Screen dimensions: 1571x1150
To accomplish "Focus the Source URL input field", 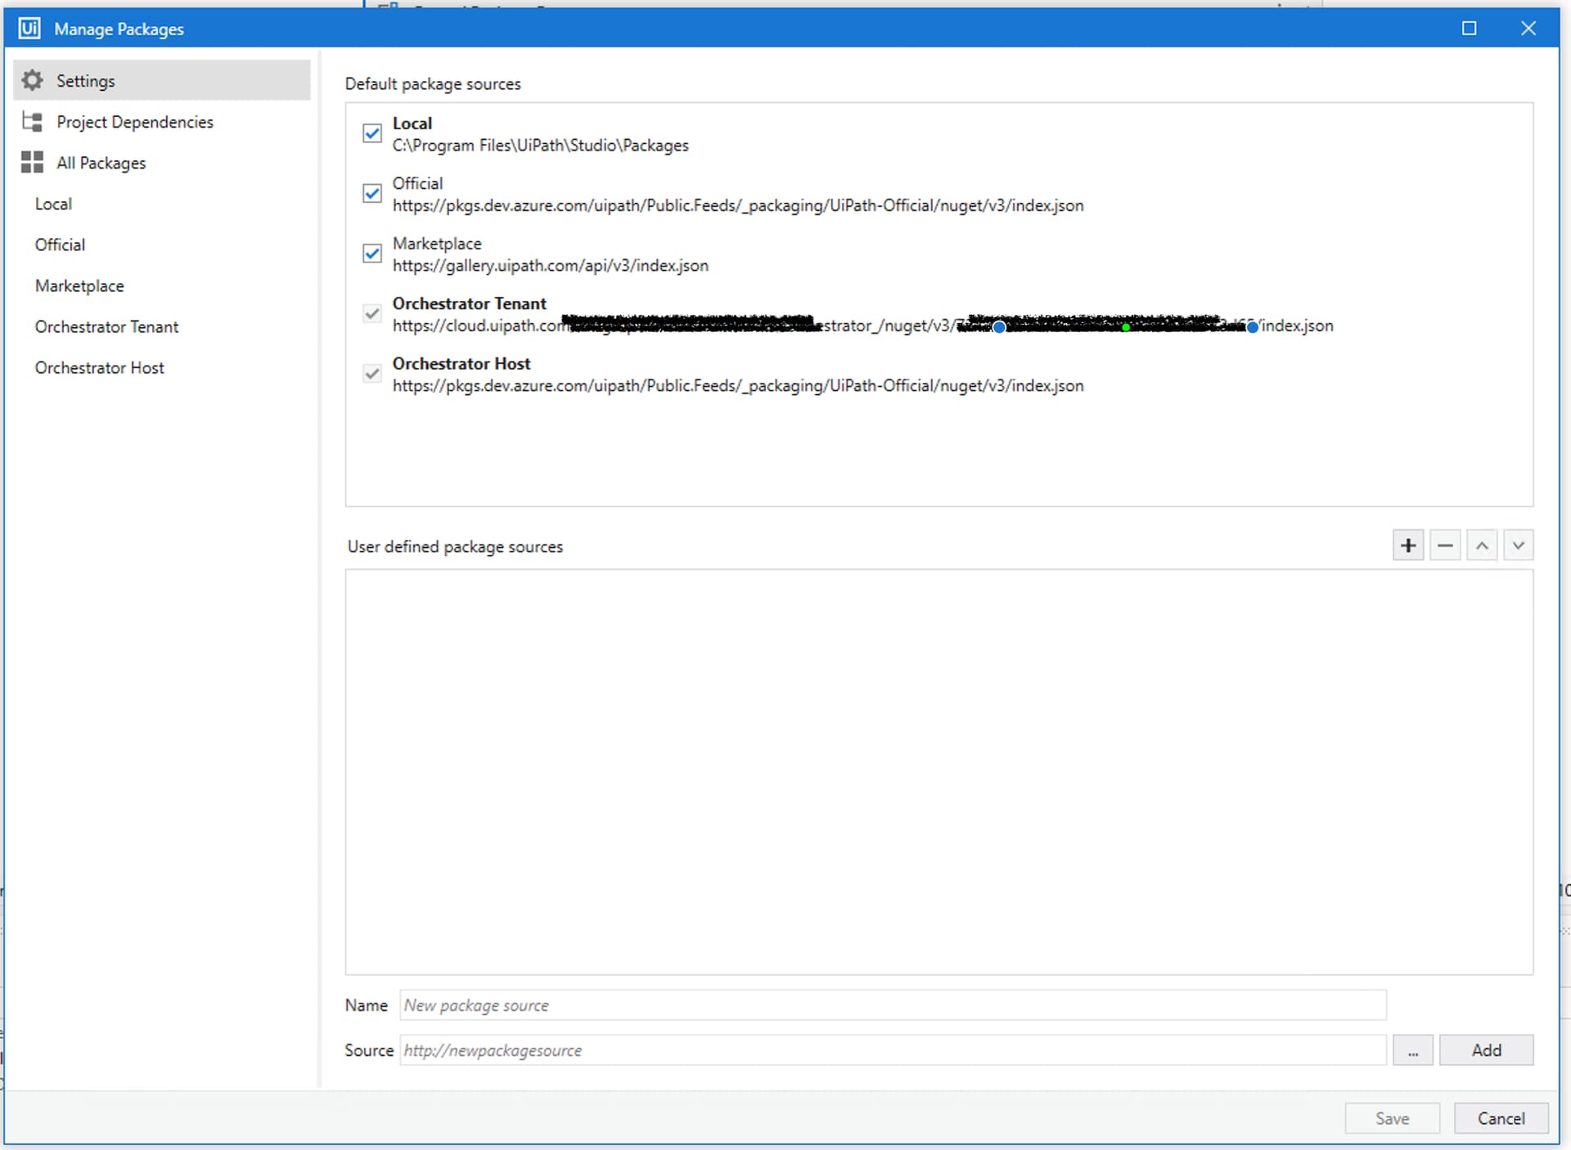I will pyautogui.click(x=892, y=1050).
